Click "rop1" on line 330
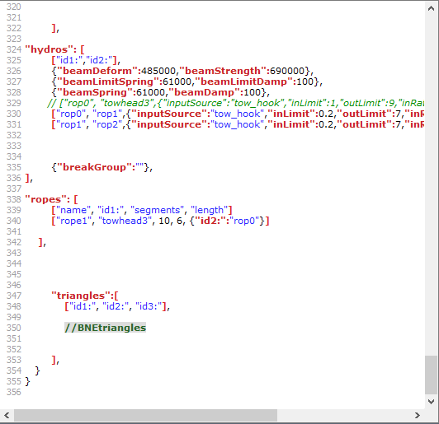This screenshot has height=424, width=439. (107, 114)
